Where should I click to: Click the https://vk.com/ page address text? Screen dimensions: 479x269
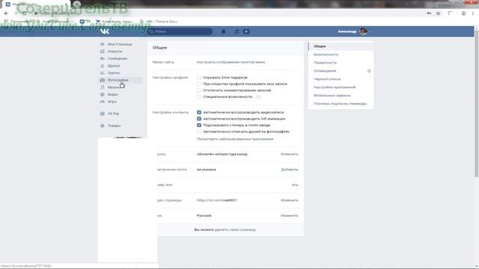[x=216, y=200]
